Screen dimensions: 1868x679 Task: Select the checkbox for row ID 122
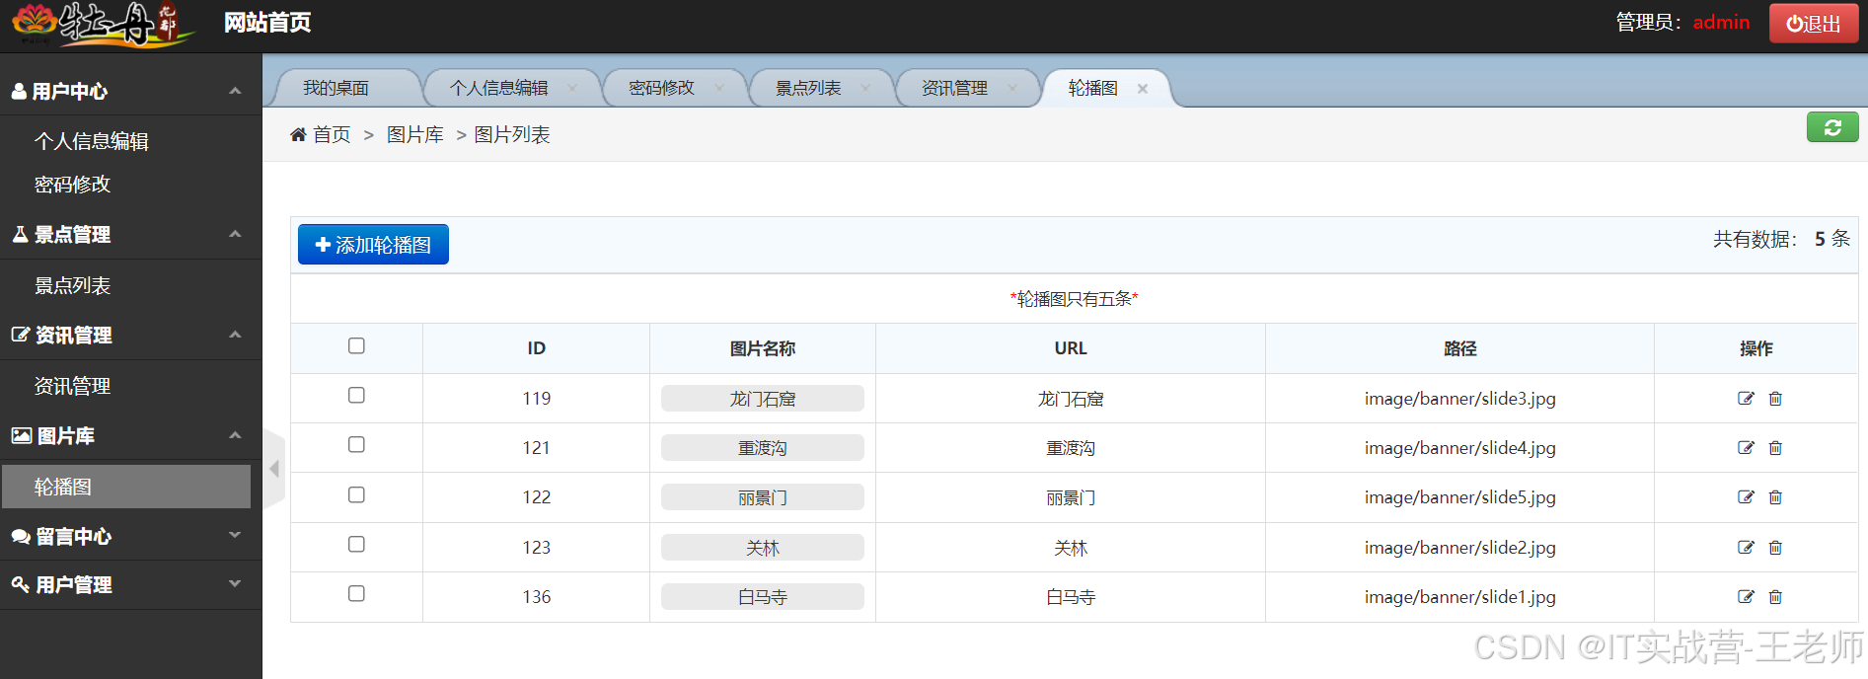tap(356, 494)
